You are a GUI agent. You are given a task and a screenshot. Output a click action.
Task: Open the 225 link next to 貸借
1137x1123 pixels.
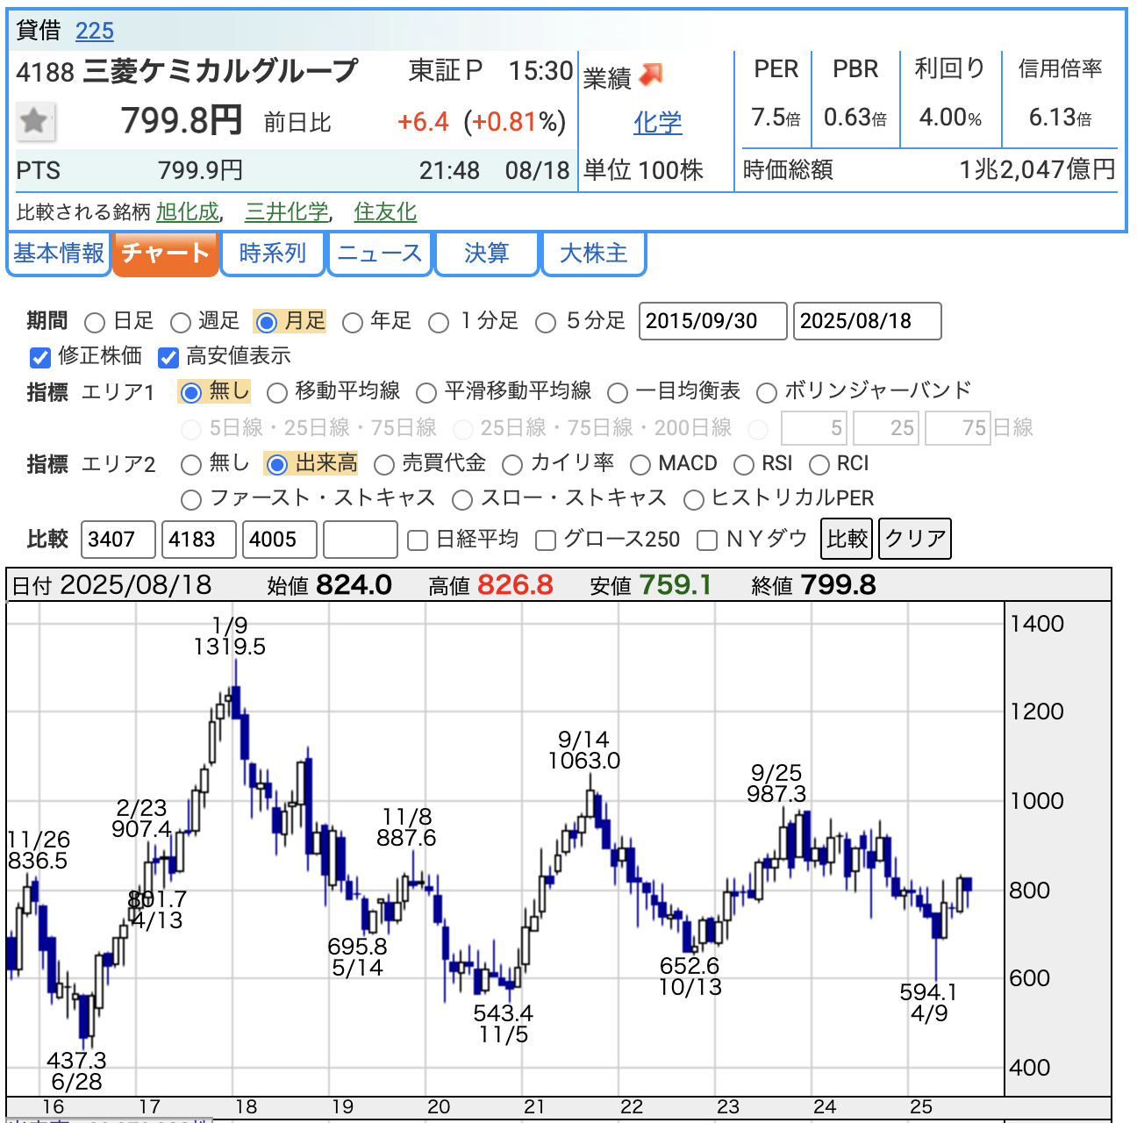[x=95, y=32]
